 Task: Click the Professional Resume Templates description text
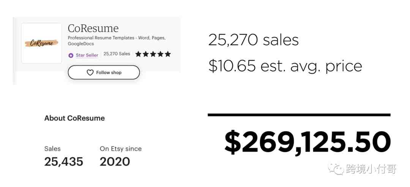117,41
